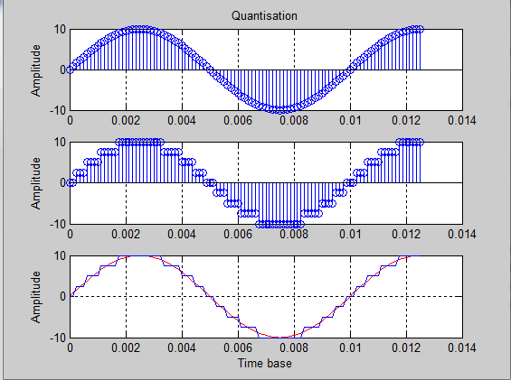Select the bottom plot's Amplitude axis label

[x=36, y=297]
